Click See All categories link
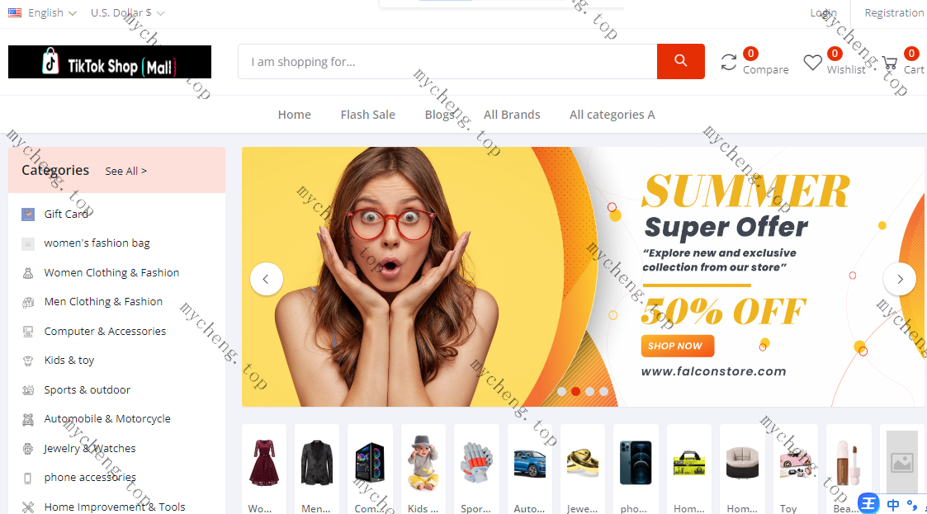Screen dimensions: 927x514 click(126, 171)
